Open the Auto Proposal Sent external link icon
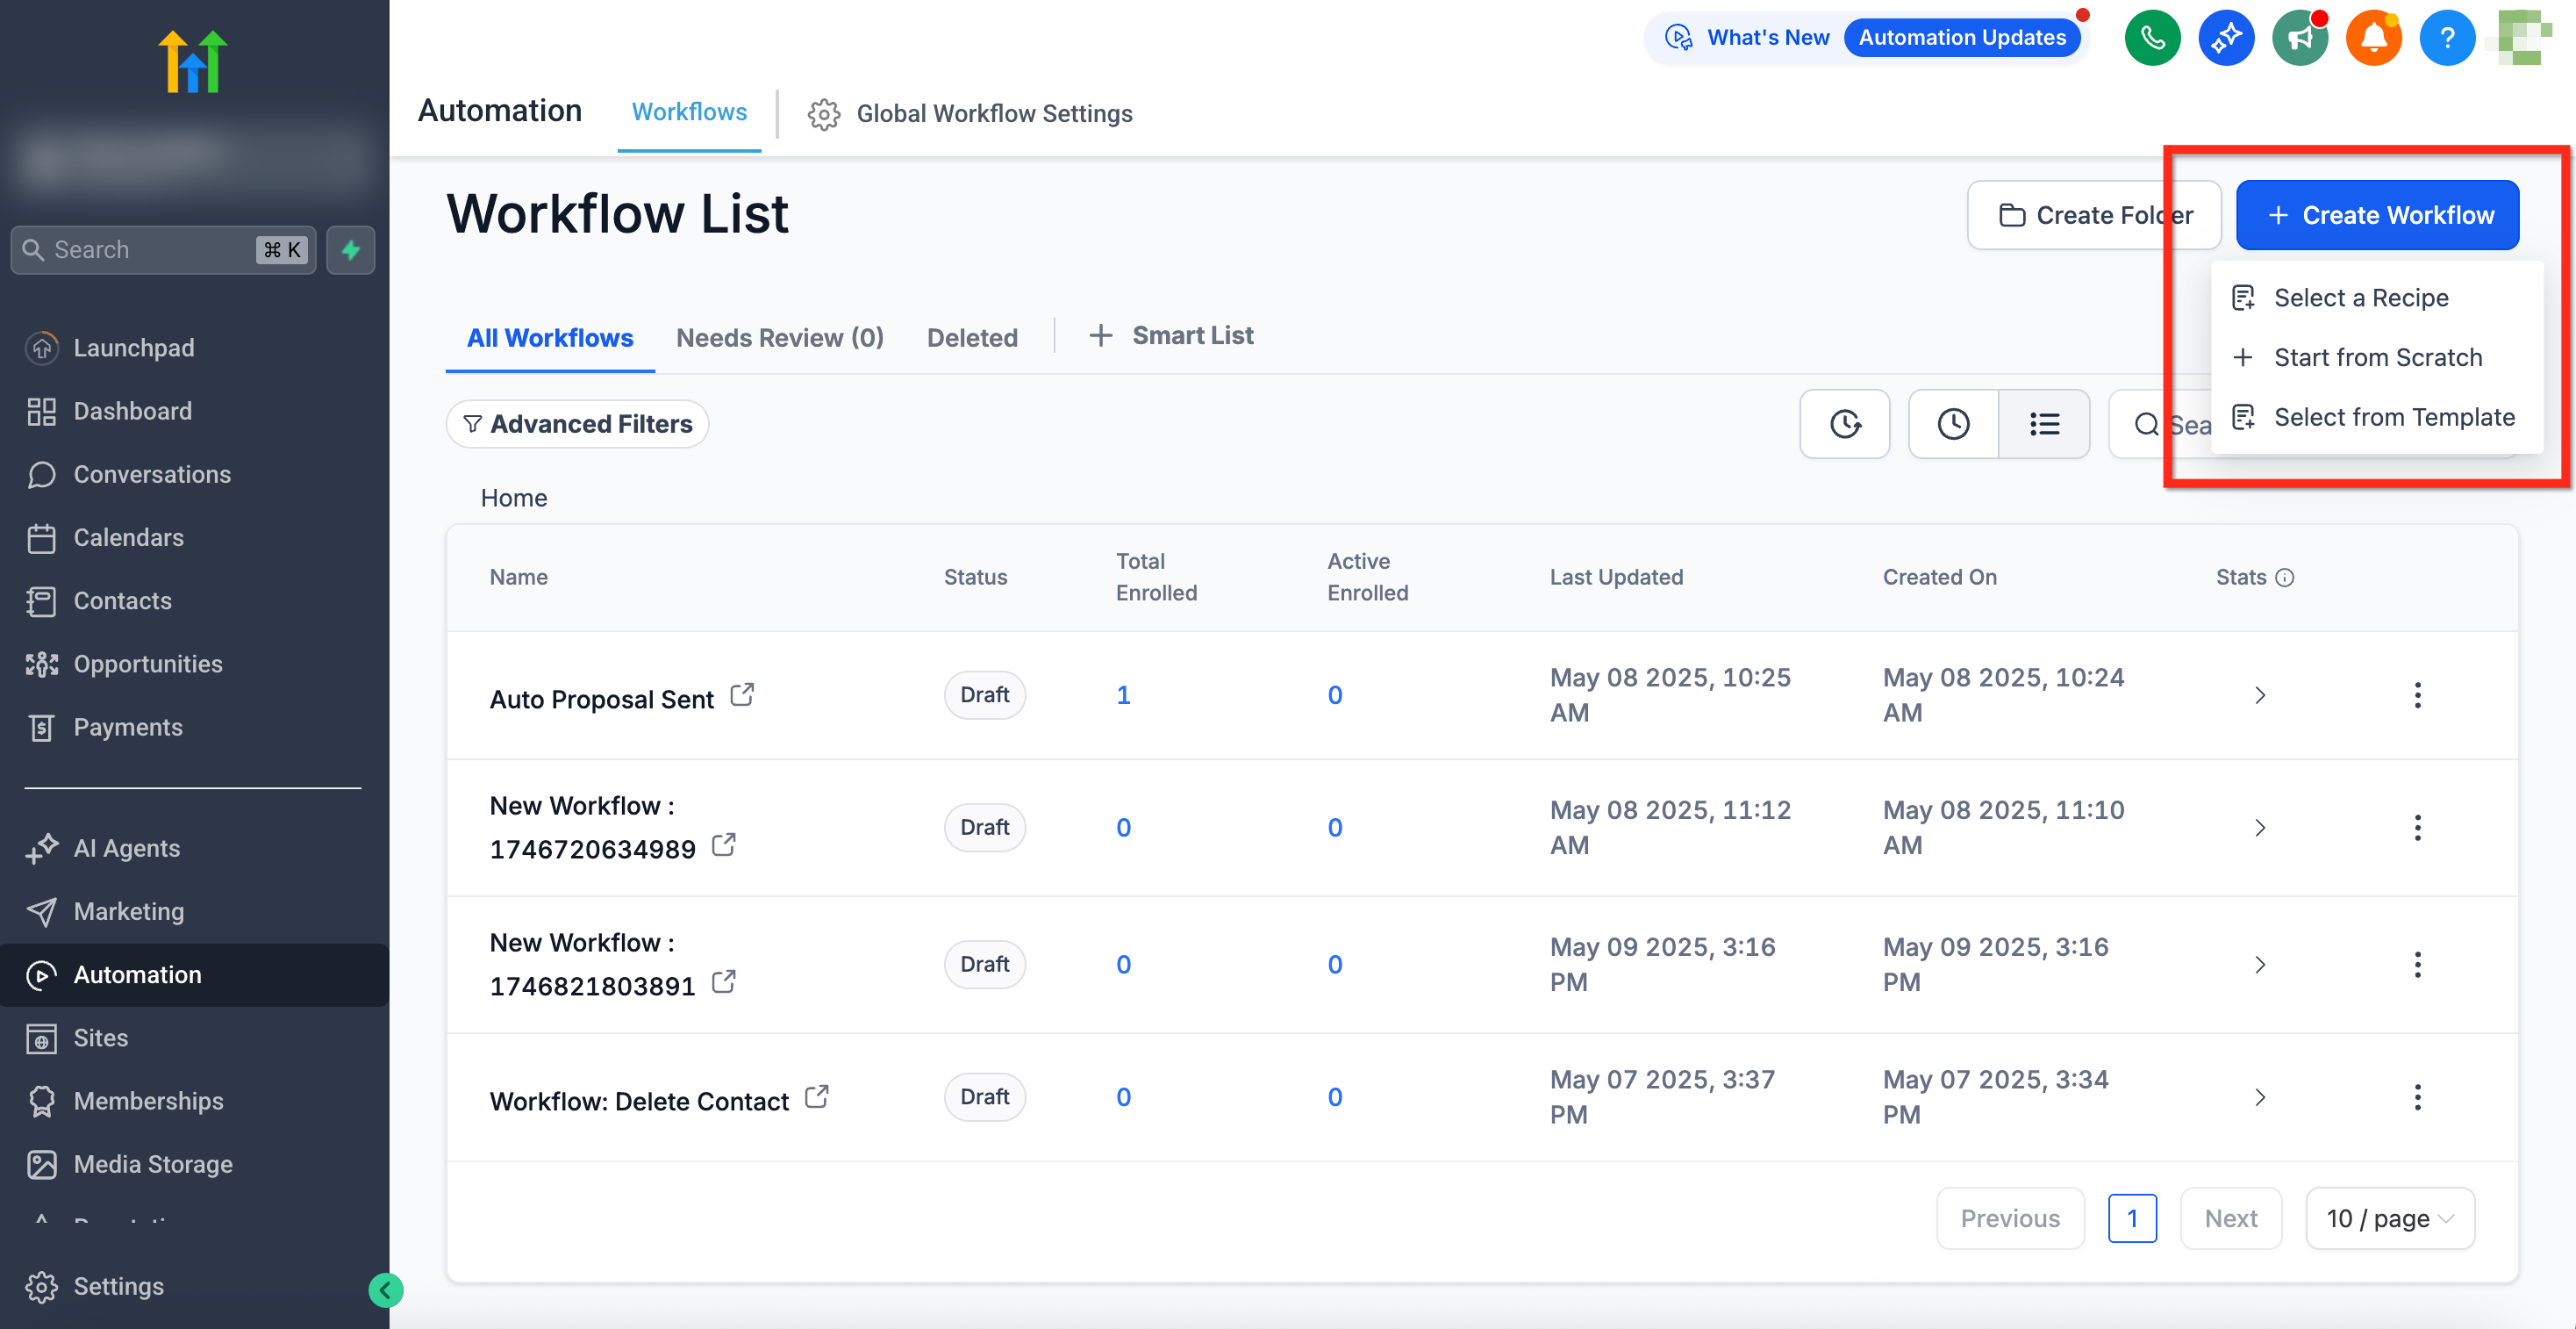The image size is (2576, 1329). [x=741, y=694]
